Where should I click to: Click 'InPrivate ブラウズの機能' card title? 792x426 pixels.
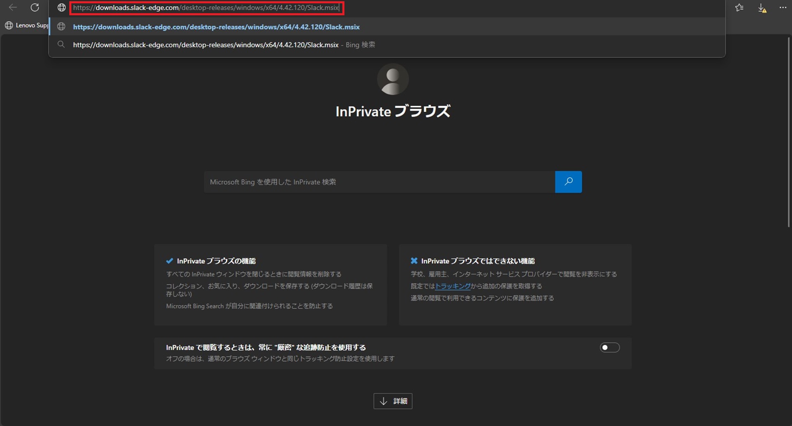[216, 261]
